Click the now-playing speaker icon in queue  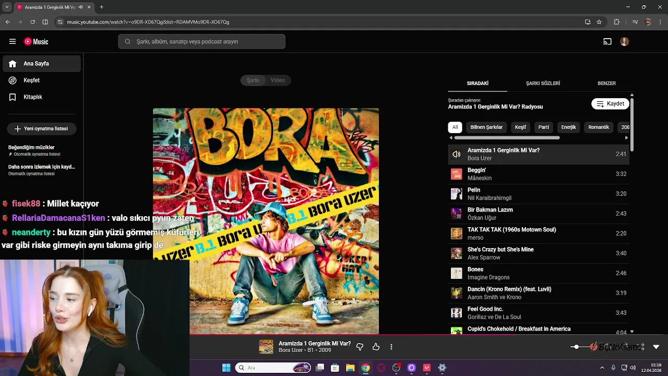(457, 155)
